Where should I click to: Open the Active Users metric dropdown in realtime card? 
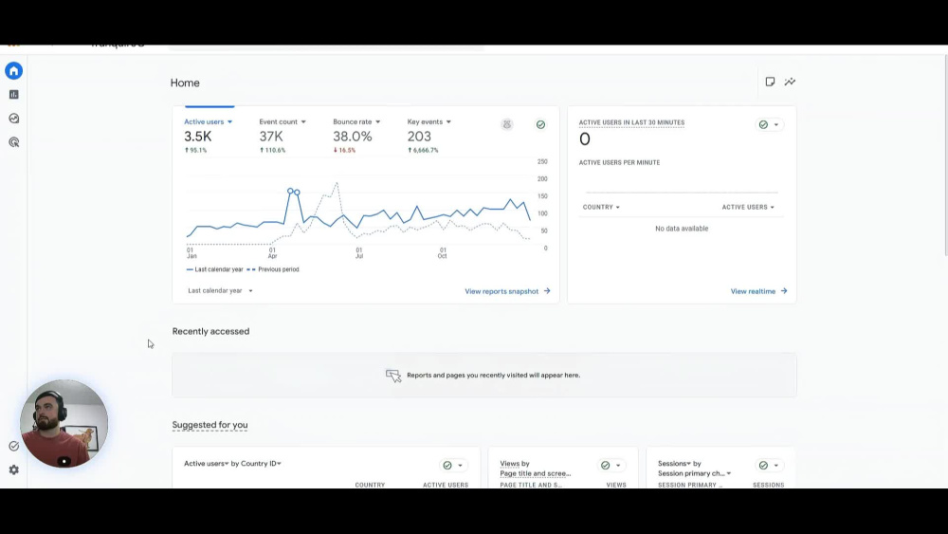[x=748, y=207]
